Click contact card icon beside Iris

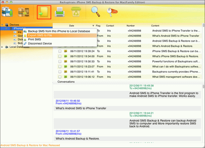click(x=15, y=32)
